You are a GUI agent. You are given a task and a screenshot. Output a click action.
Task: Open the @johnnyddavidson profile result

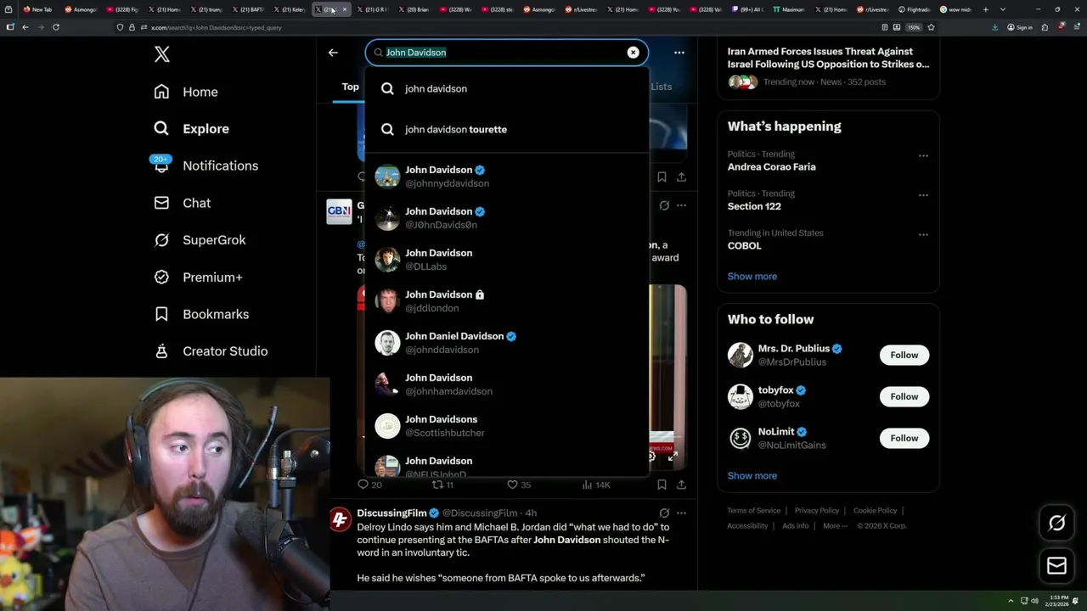(x=507, y=177)
